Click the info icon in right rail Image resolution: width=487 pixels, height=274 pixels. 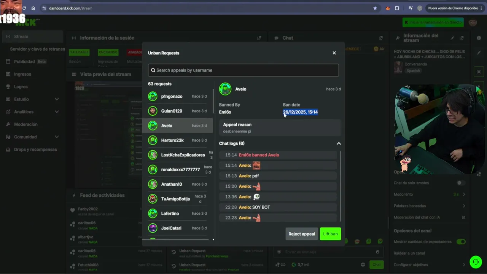[479, 38]
